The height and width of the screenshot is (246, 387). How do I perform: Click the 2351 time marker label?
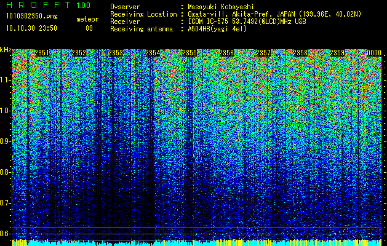tap(42, 53)
